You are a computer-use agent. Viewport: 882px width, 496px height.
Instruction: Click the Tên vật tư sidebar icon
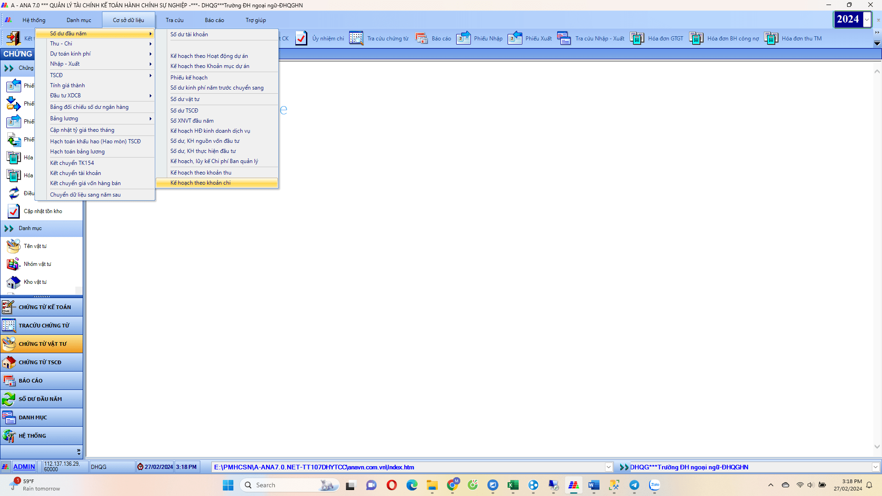pyautogui.click(x=13, y=246)
